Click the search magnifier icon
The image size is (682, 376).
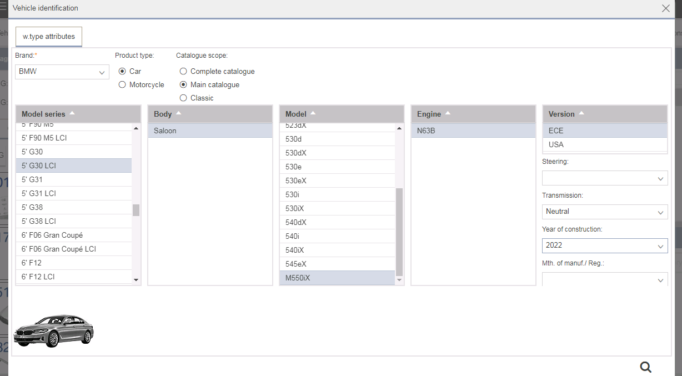[x=645, y=367]
